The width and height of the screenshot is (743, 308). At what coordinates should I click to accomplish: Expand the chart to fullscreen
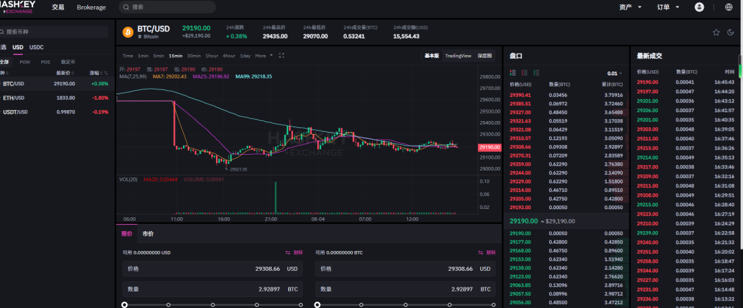[x=281, y=56]
